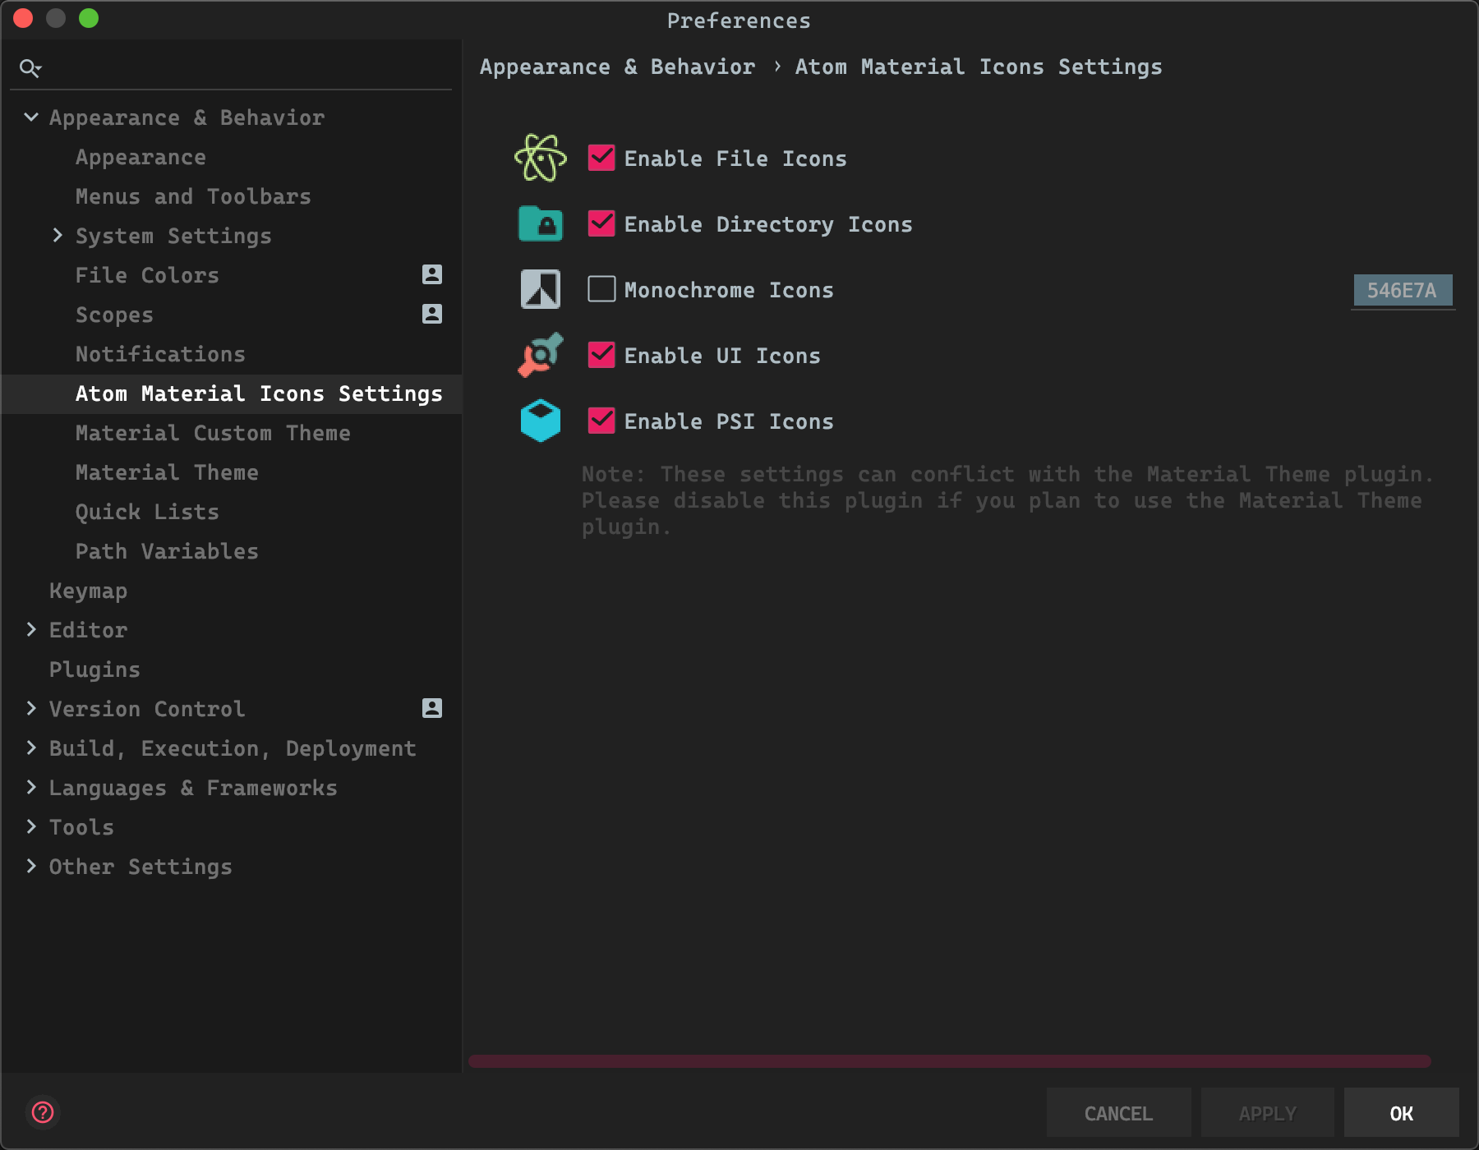Click the search magnifier in the sidebar
1479x1150 pixels.
30,68
